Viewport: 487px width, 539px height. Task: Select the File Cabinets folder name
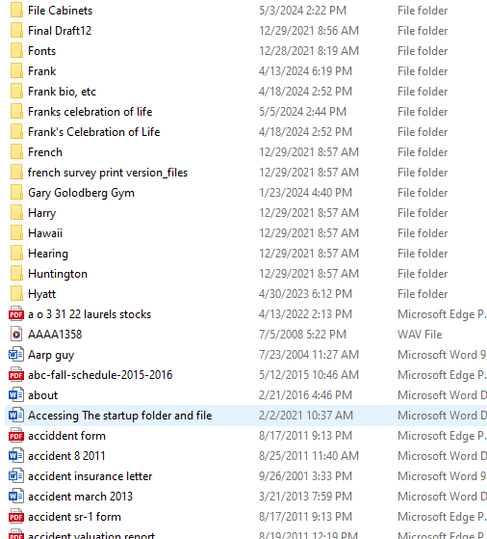pyautogui.click(x=60, y=11)
